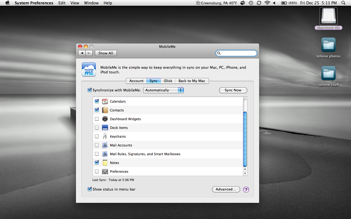Open Spotlight search magnifier in menu bar
Screen dimensions: 351x219
click(x=343, y=3)
